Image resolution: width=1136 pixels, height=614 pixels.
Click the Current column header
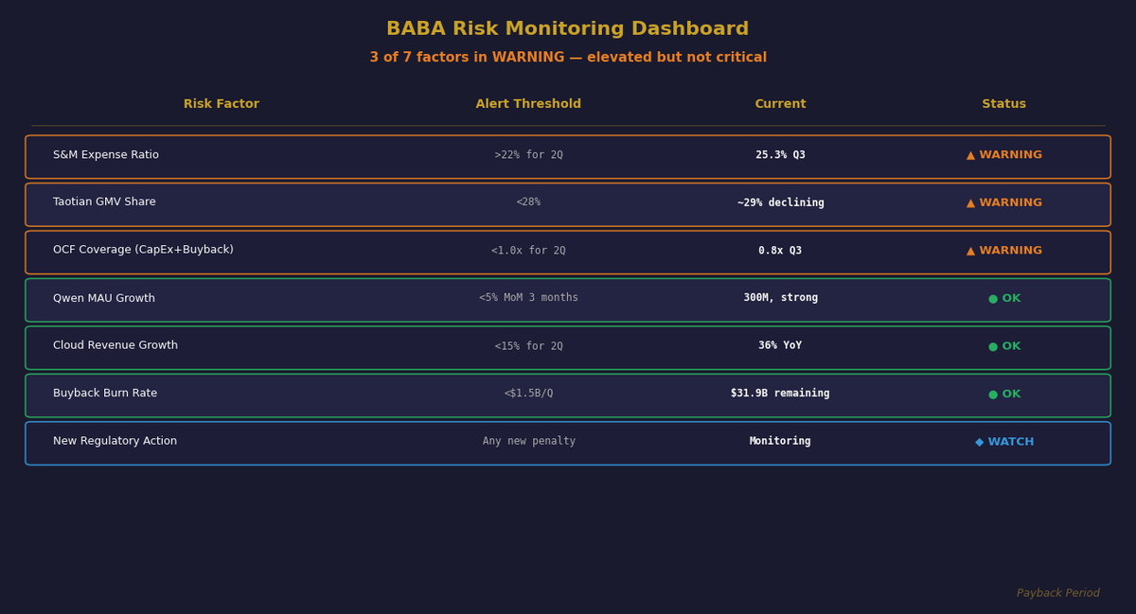(x=780, y=104)
